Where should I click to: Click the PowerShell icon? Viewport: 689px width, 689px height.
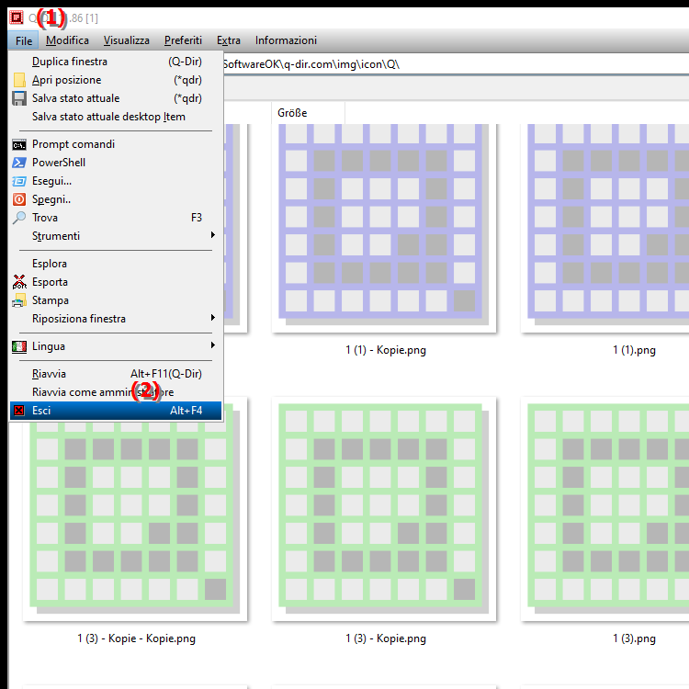[19, 163]
